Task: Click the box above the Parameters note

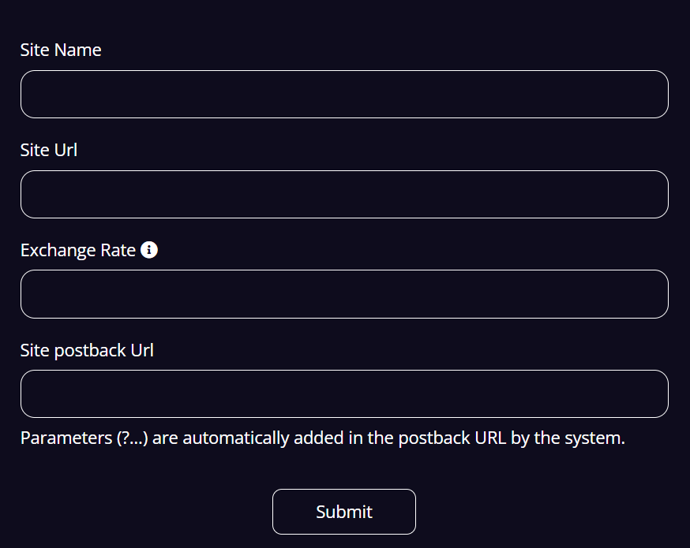Action: click(x=344, y=393)
